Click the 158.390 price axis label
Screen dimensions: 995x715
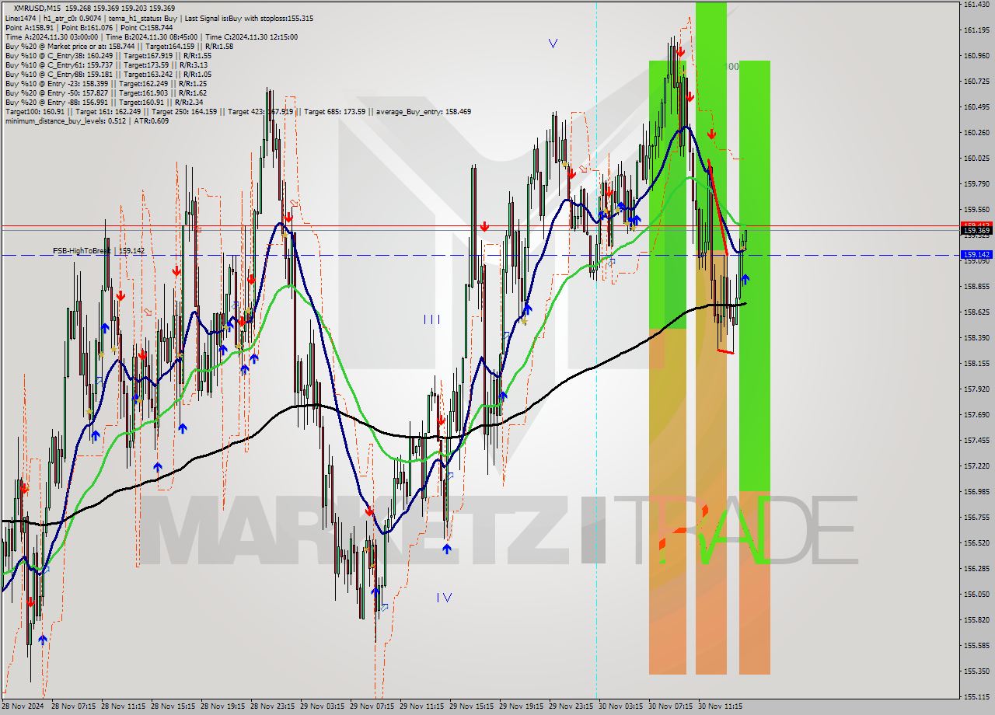point(976,338)
